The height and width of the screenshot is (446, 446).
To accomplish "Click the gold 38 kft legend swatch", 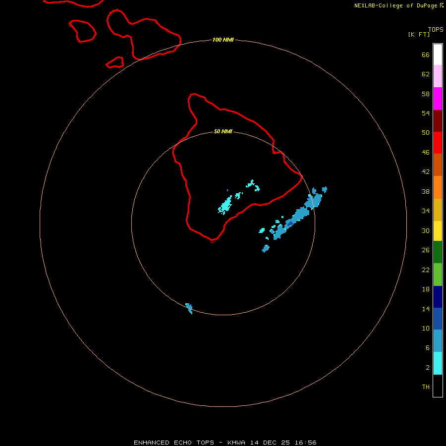I will pyautogui.click(x=438, y=210).
